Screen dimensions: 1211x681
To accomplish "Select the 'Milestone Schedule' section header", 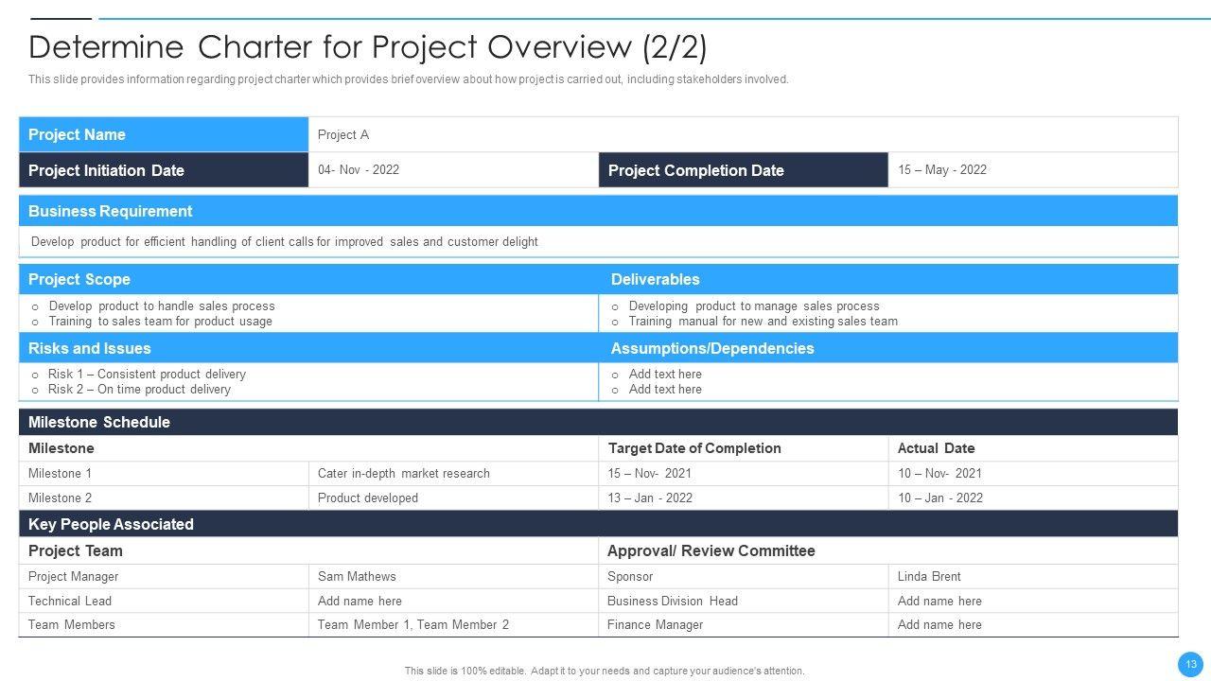I will pos(598,422).
